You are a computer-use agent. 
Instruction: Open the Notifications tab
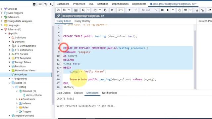[110, 93]
